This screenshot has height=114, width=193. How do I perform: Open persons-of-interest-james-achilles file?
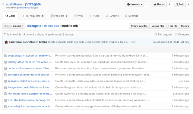pos(30,68)
